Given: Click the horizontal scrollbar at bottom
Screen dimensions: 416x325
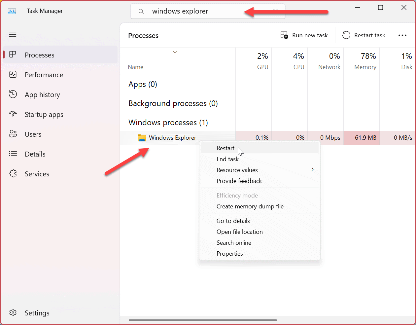Looking at the screenshot, I should [x=203, y=320].
